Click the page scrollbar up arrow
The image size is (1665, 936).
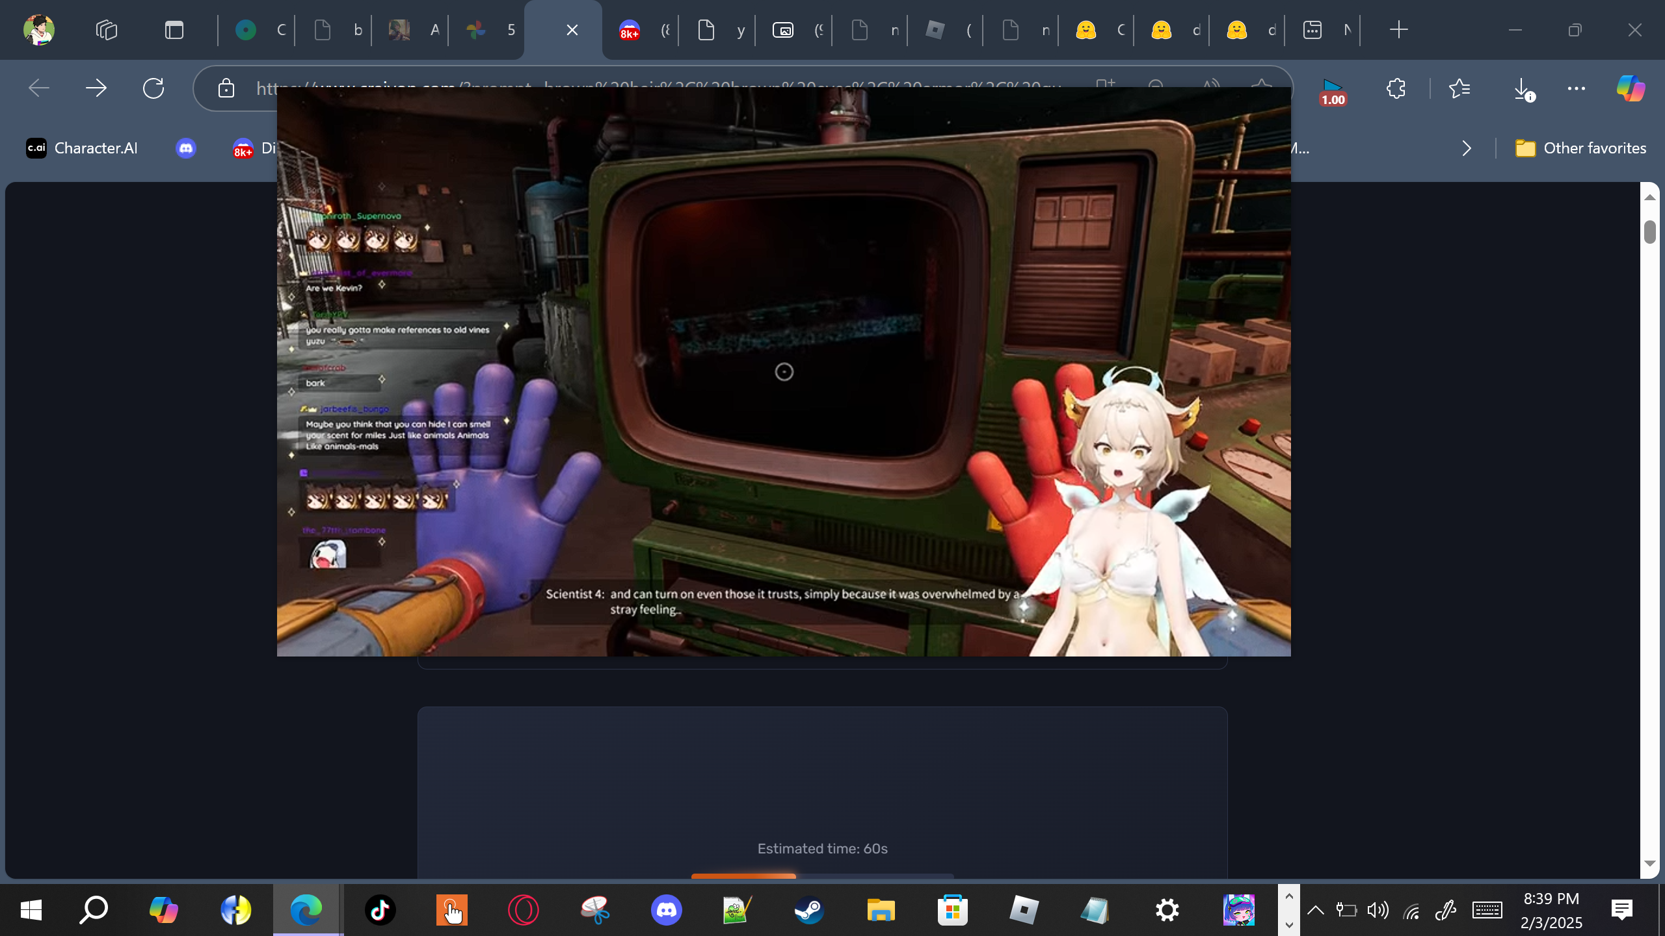(1650, 197)
